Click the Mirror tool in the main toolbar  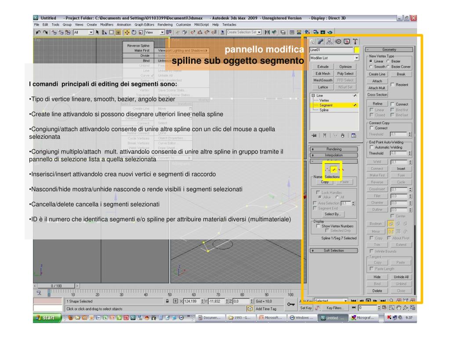tap(267, 33)
